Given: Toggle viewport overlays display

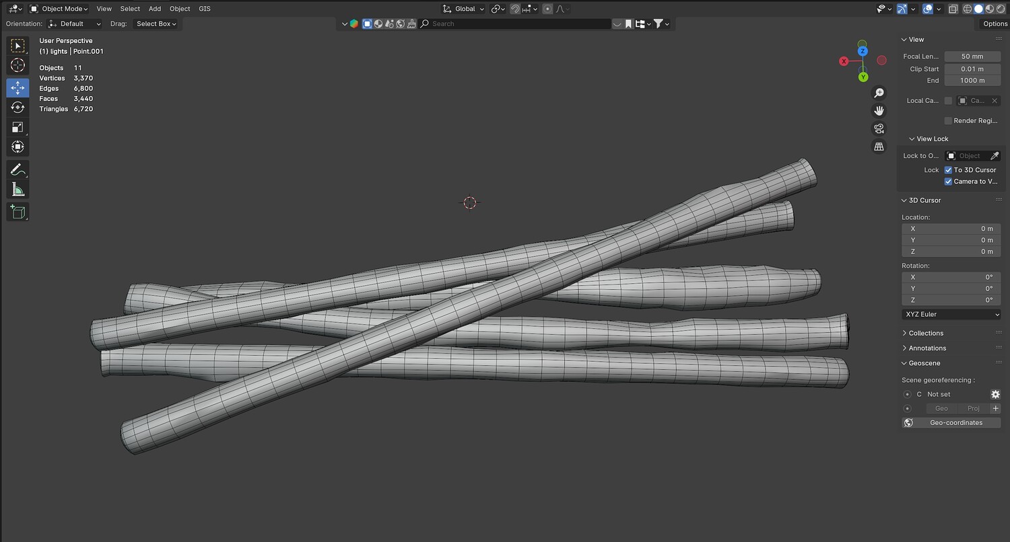Looking at the screenshot, I should click(927, 9).
